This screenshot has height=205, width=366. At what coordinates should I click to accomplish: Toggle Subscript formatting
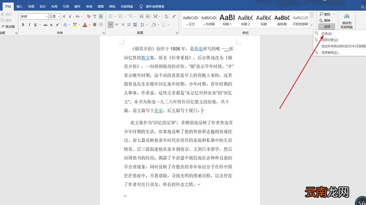(51, 25)
